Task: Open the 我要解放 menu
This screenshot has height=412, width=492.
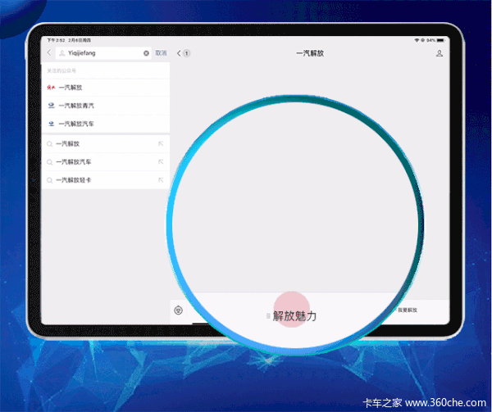Action: (408, 310)
